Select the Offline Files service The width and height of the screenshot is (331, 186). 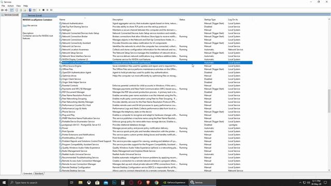(x=156, y=69)
